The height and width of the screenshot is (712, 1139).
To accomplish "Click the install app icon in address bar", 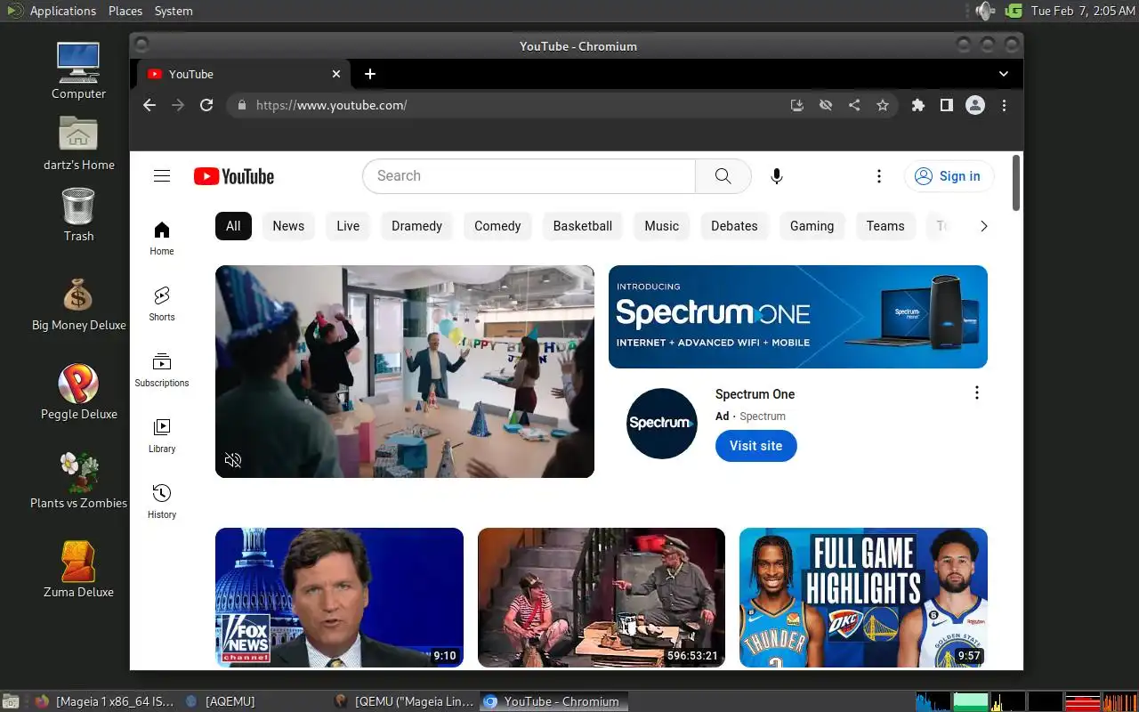I will click(x=797, y=105).
